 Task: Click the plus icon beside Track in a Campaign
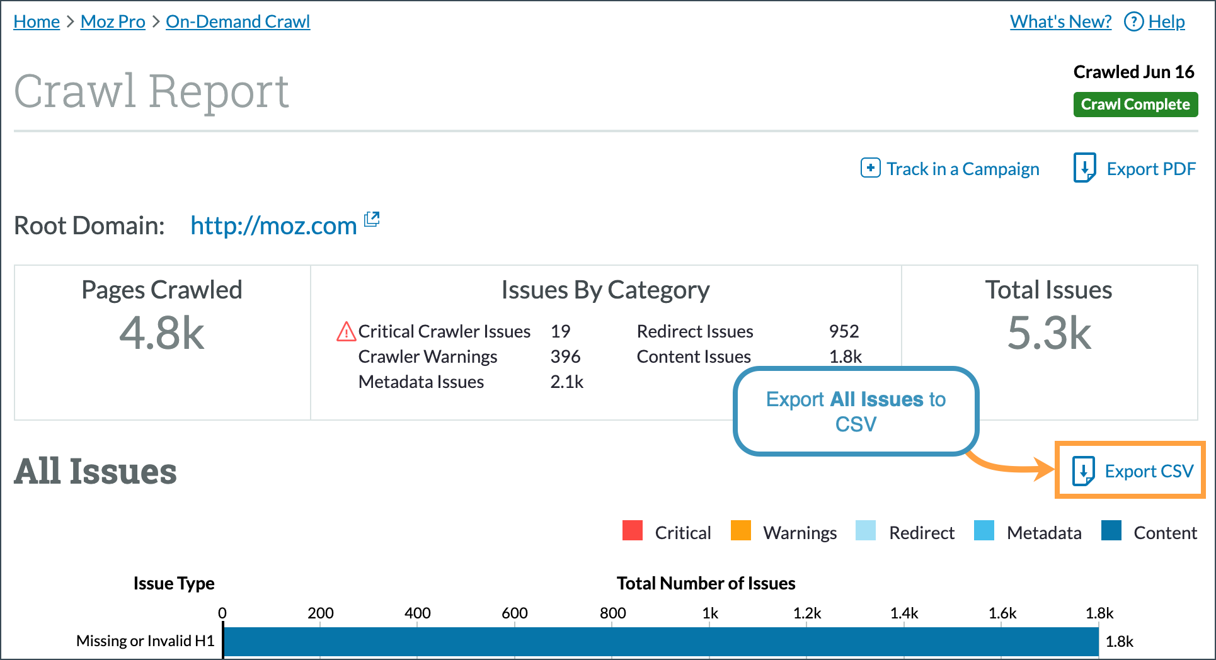tap(869, 168)
